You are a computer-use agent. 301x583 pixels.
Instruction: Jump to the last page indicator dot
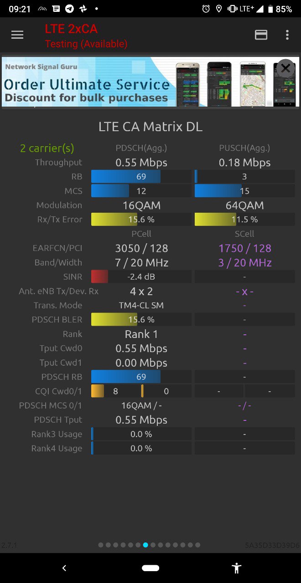coord(197,545)
